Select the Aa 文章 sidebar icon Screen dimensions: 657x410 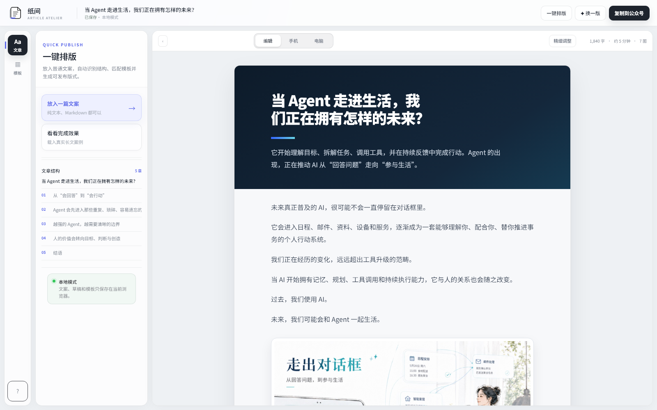(x=18, y=45)
